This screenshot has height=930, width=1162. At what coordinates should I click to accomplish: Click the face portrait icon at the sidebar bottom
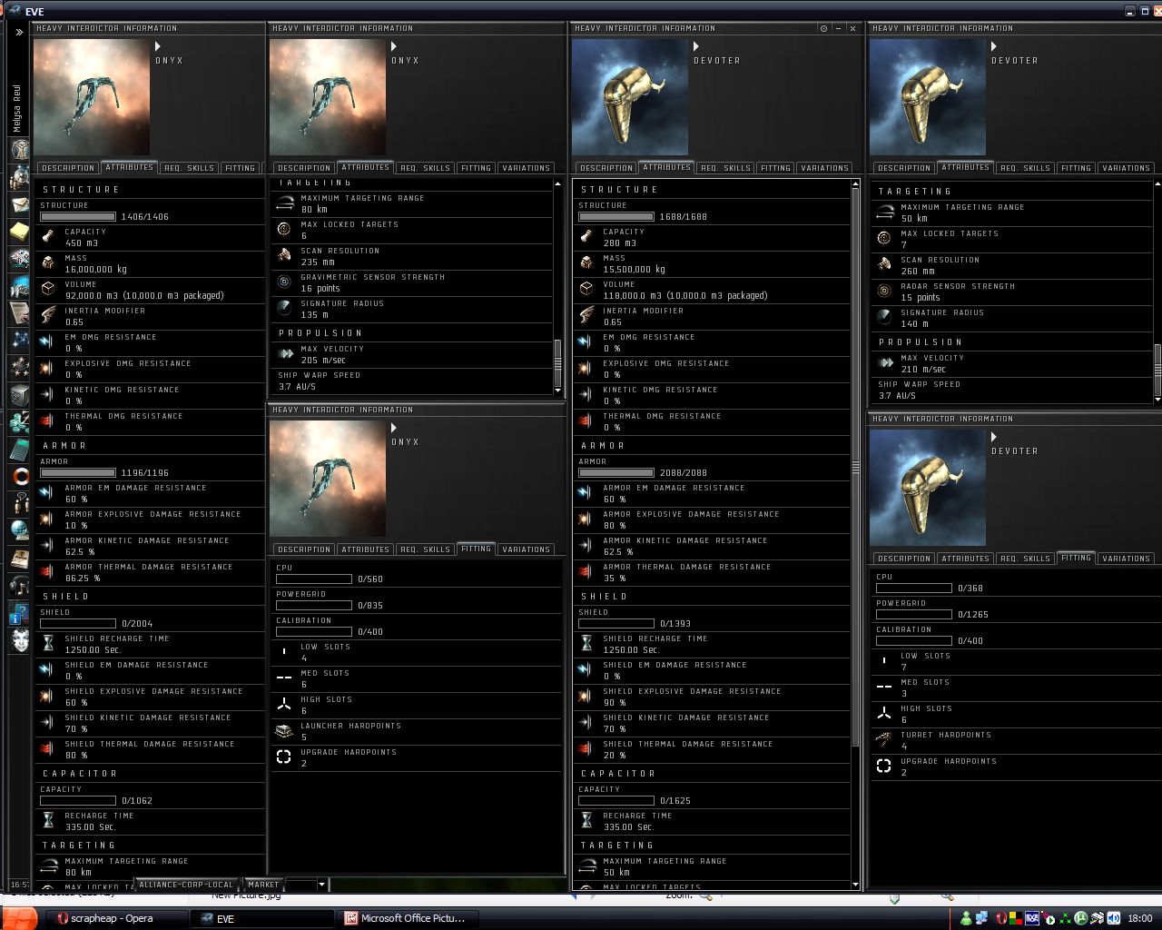click(x=20, y=640)
